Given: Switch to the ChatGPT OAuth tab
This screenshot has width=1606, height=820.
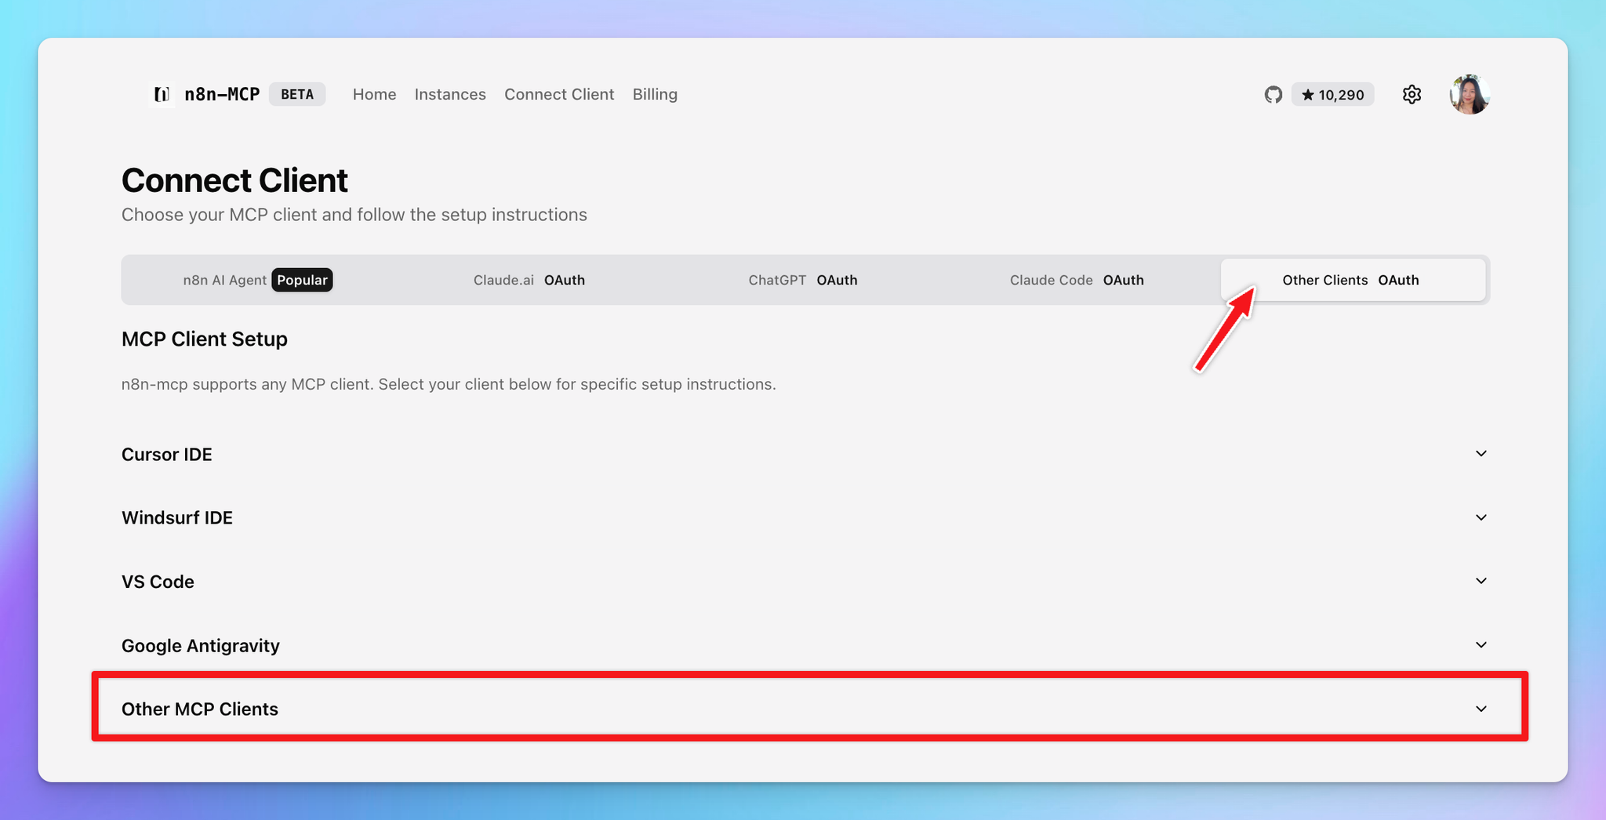Looking at the screenshot, I should (x=803, y=280).
